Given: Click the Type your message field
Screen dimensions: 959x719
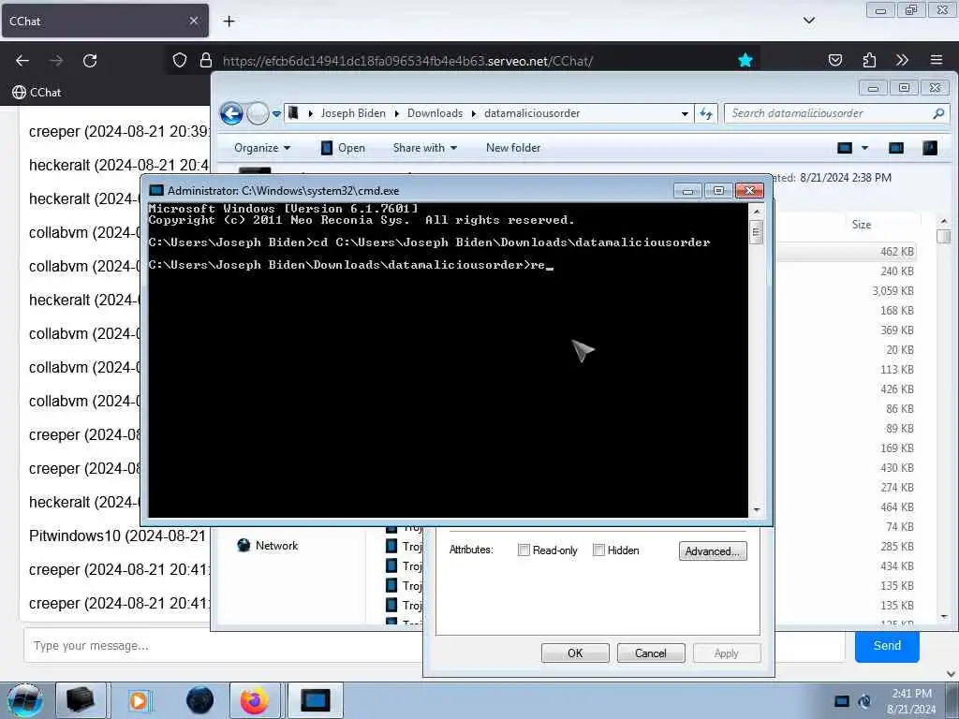Looking at the screenshot, I should point(223,646).
